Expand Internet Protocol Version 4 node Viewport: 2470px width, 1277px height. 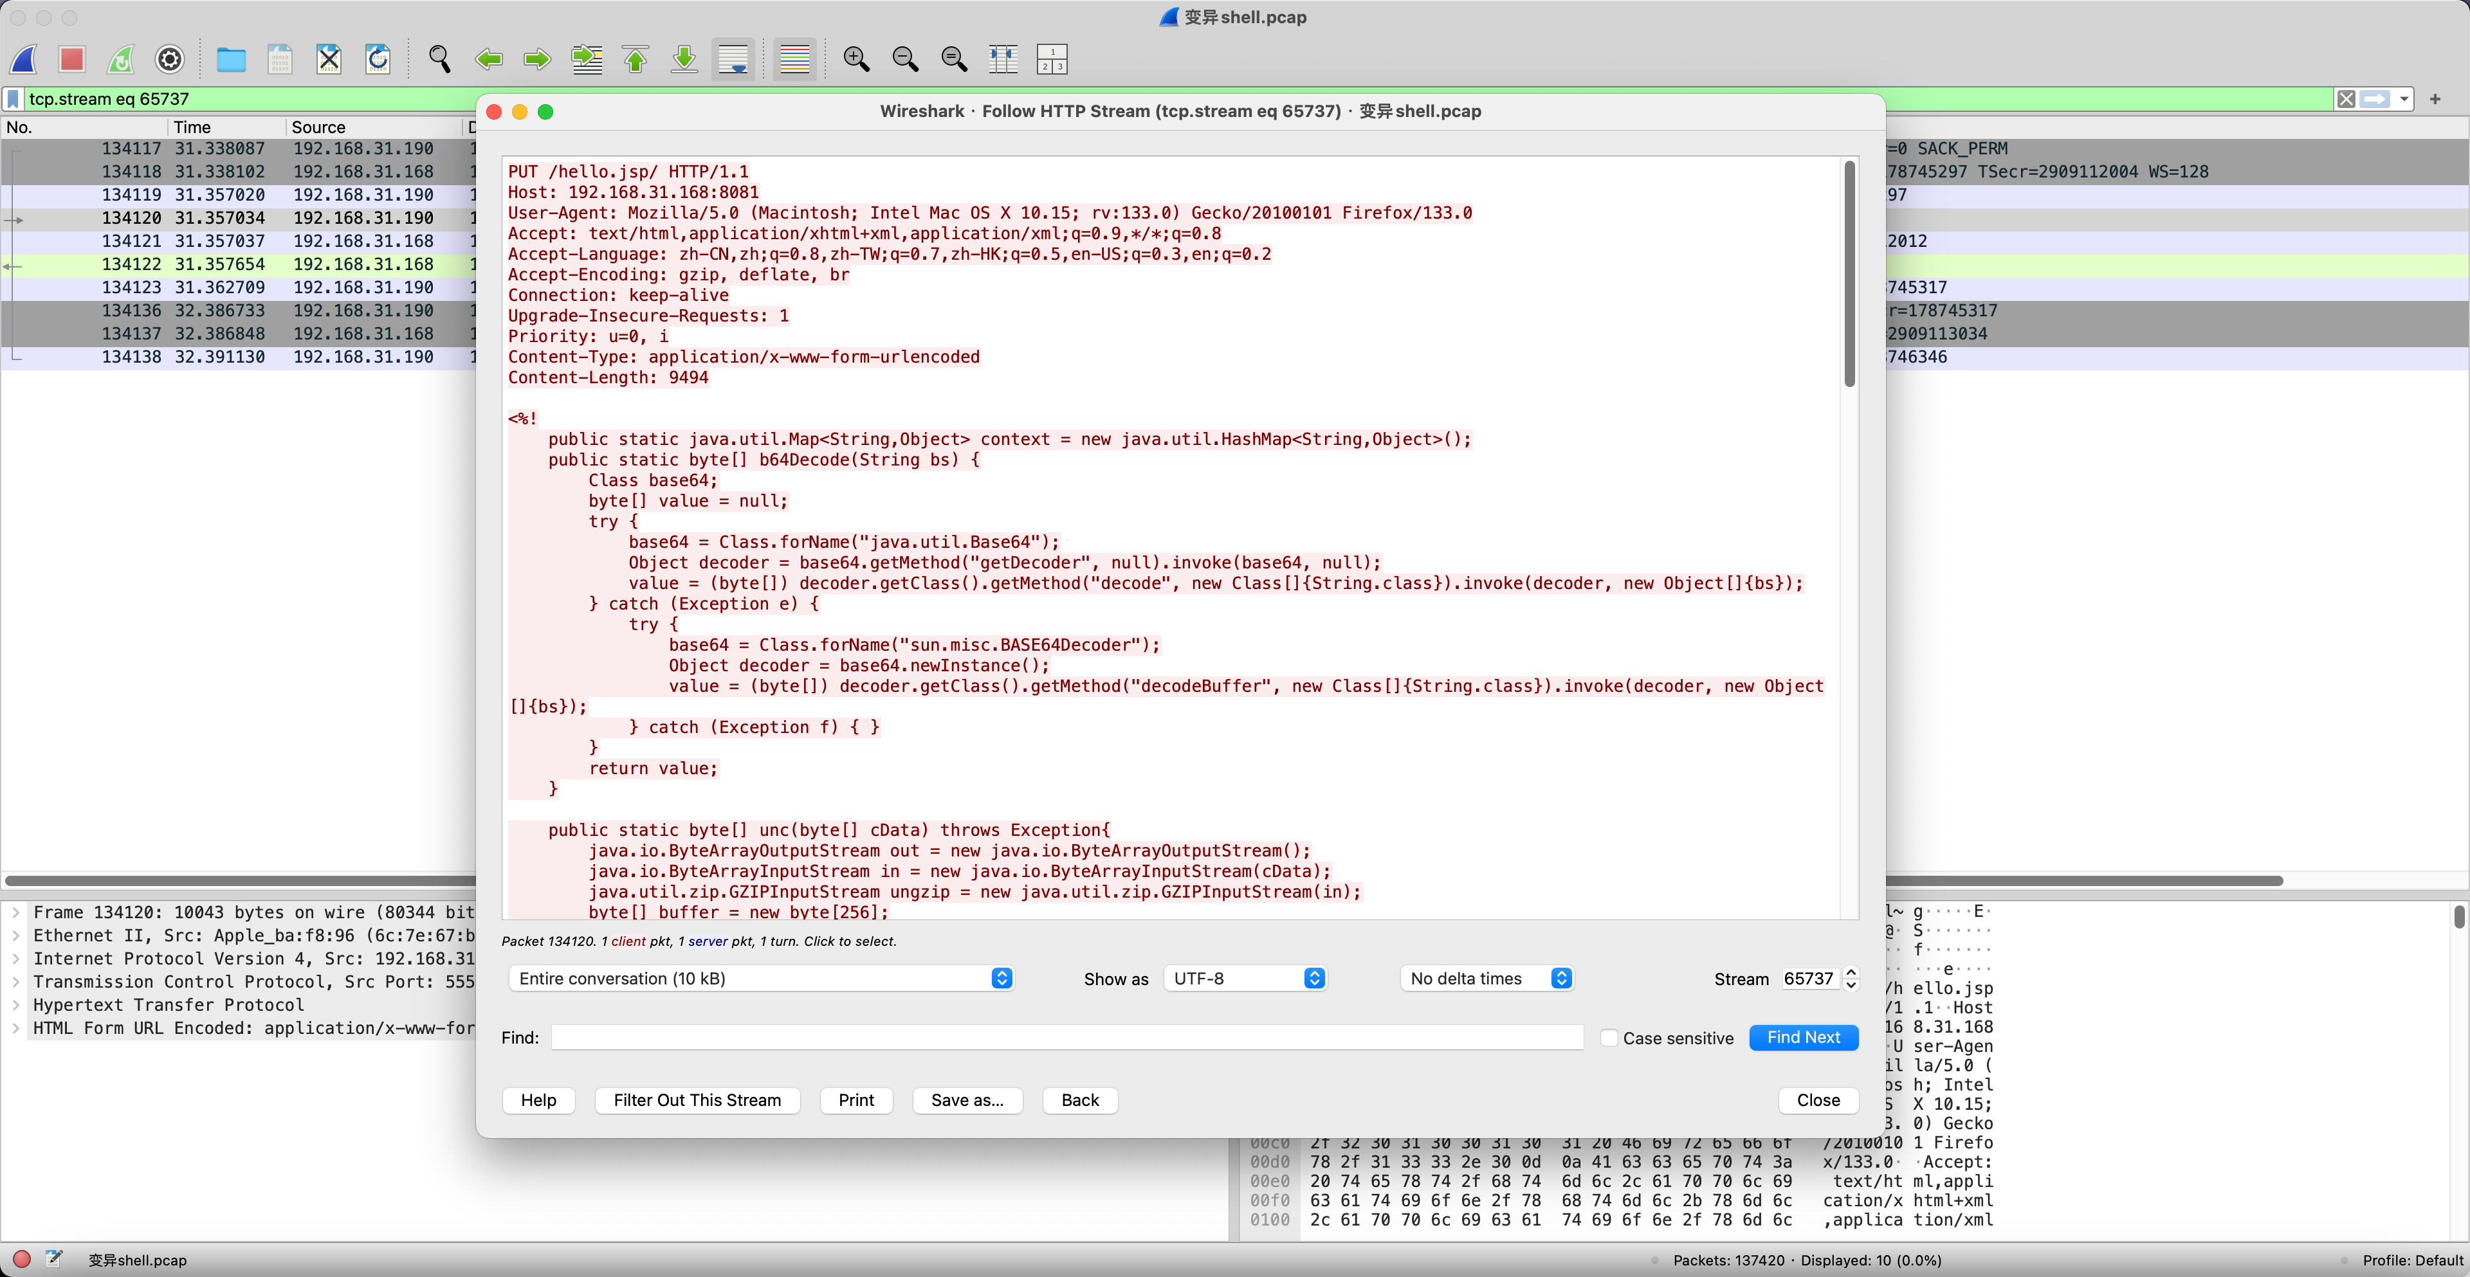[15, 959]
